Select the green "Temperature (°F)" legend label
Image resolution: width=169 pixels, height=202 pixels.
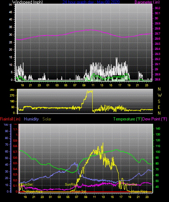coord(128,119)
